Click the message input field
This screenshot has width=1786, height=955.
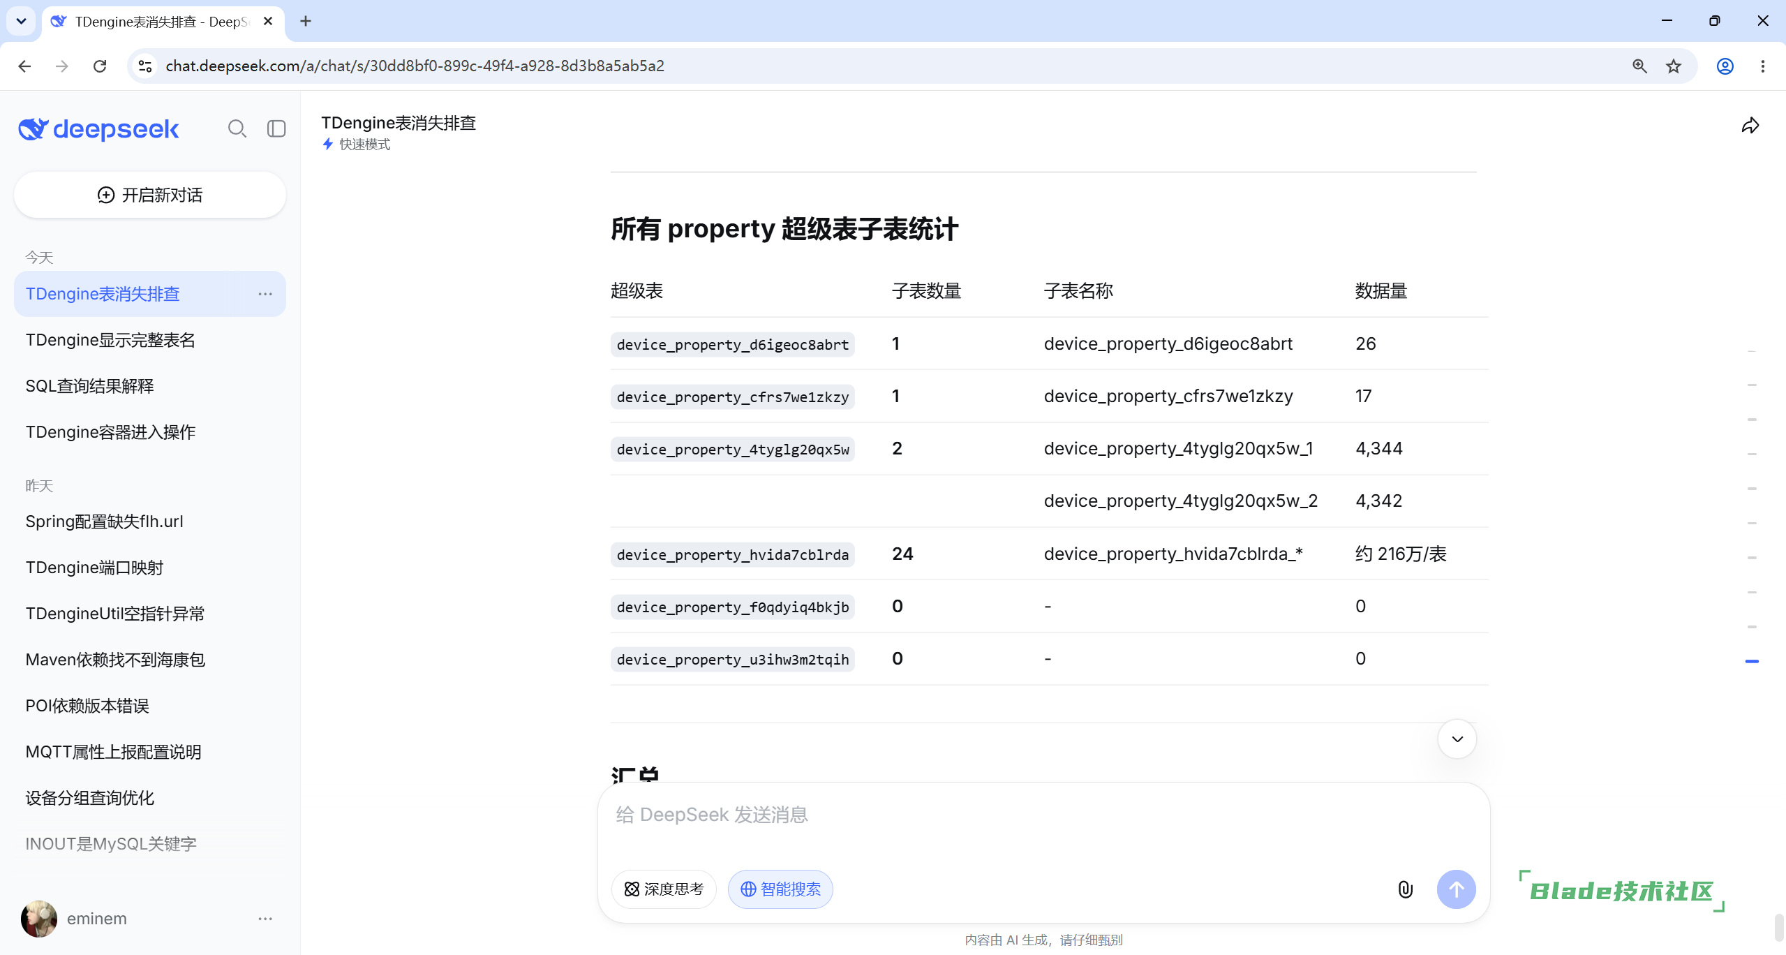point(1043,815)
